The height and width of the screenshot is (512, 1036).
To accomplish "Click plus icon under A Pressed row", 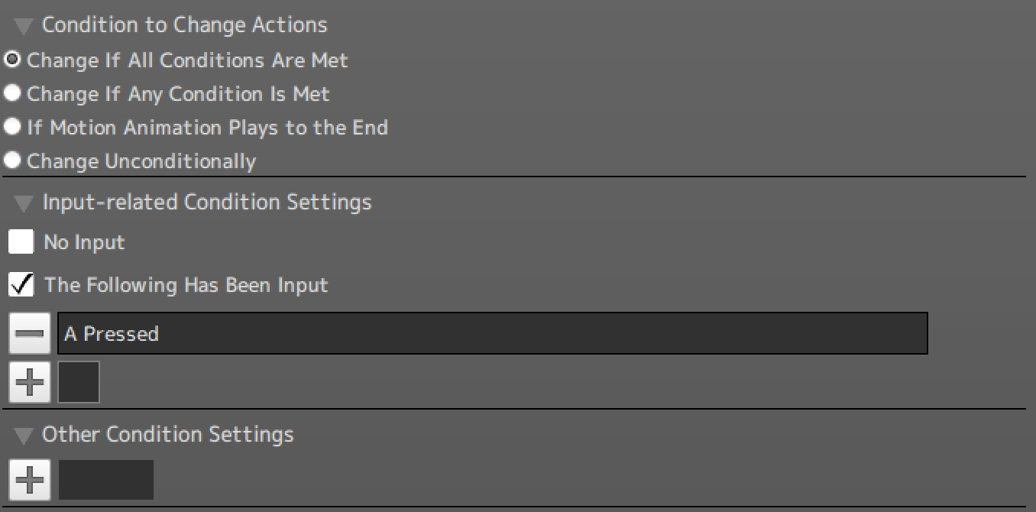I will (x=30, y=382).
